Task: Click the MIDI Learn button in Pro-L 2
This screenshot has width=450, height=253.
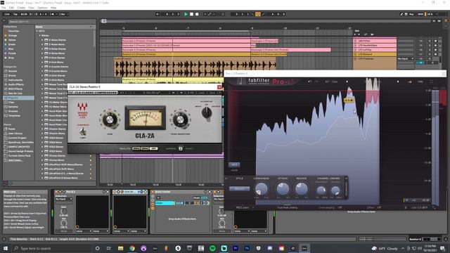Action: pos(242,208)
